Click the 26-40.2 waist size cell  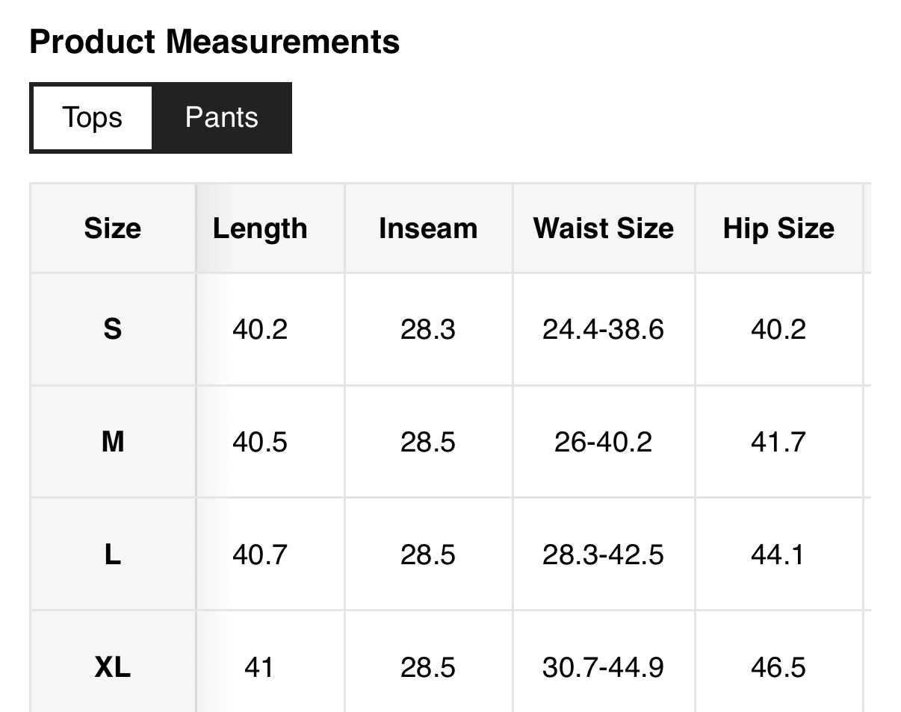[603, 442]
